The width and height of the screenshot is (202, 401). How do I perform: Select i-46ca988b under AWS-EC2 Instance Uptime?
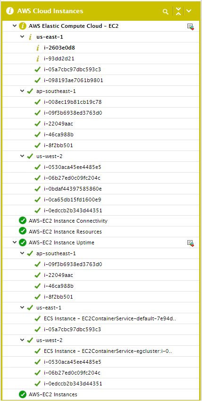(59, 286)
